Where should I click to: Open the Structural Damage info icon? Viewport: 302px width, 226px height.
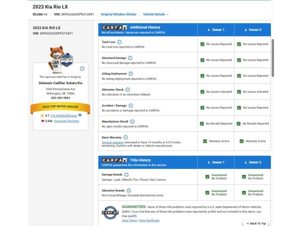click(x=130, y=58)
